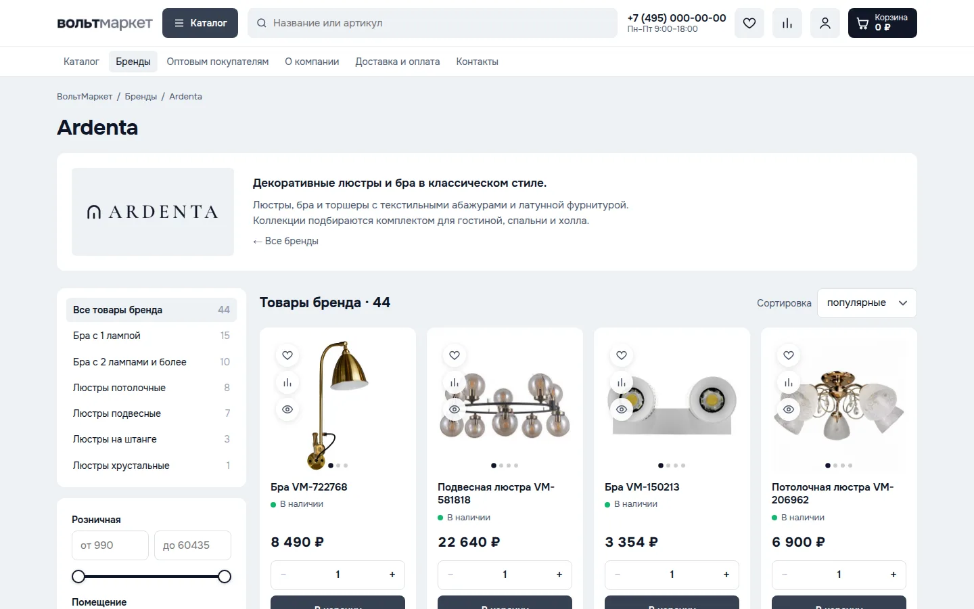
Task: Increase quantity for Потолочная люстра VM-206962
Action: (894, 574)
